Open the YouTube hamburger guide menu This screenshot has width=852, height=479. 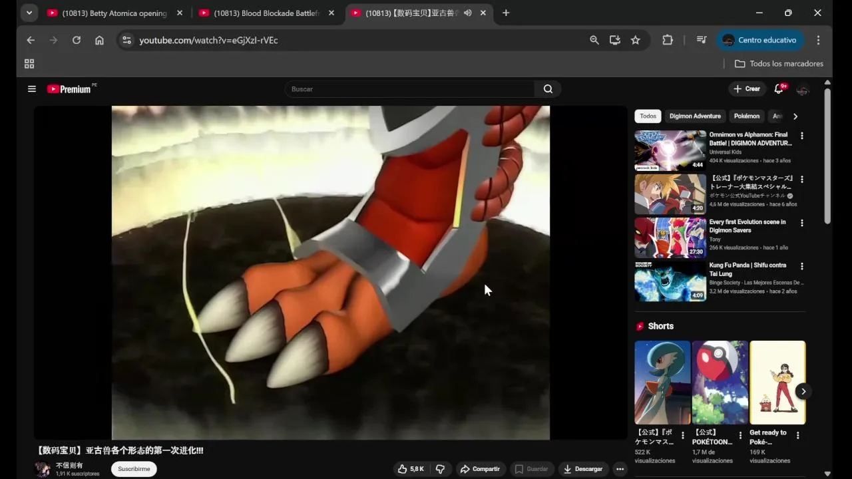click(x=31, y=88)
